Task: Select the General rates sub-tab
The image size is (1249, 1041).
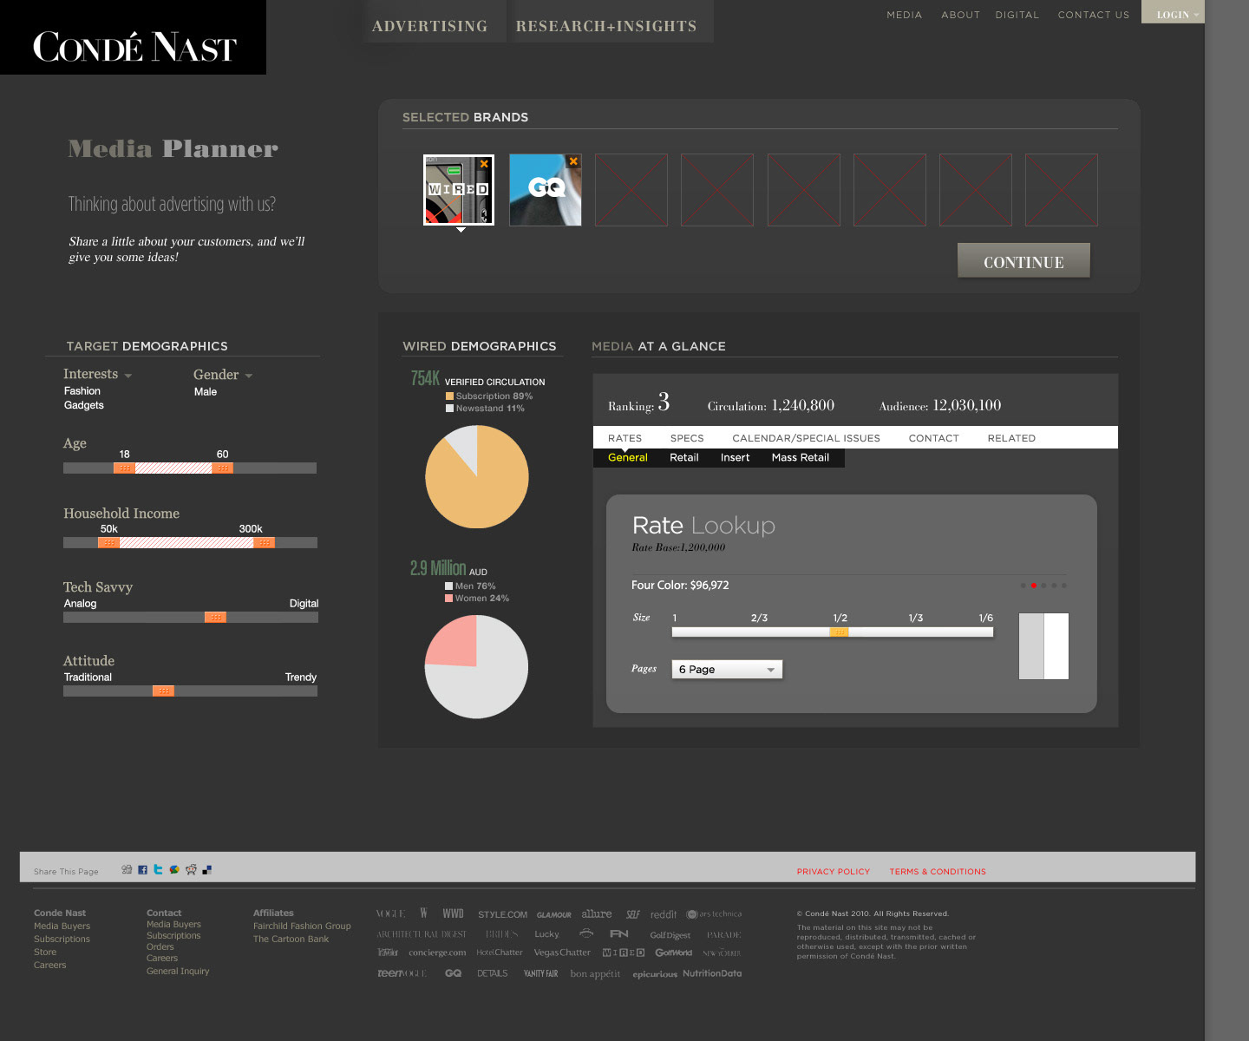Action: (x=628, y=457)
